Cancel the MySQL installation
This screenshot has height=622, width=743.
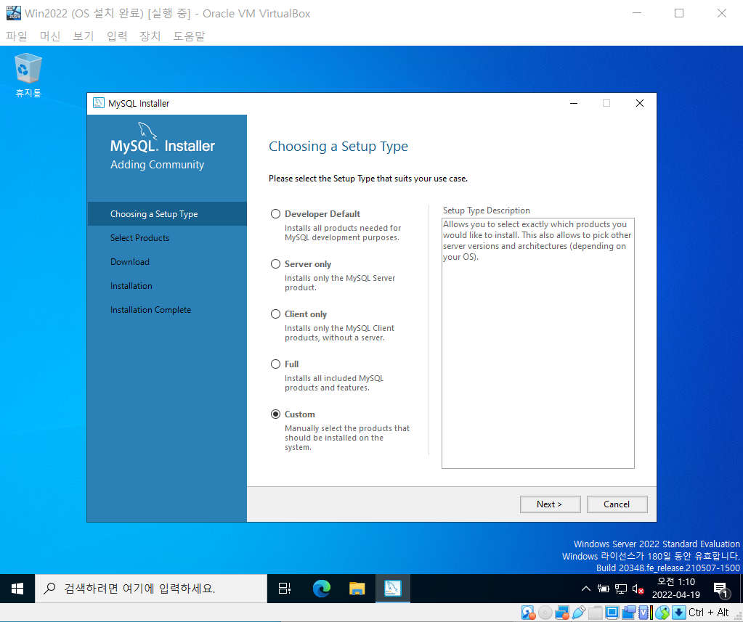coord(617,504)
